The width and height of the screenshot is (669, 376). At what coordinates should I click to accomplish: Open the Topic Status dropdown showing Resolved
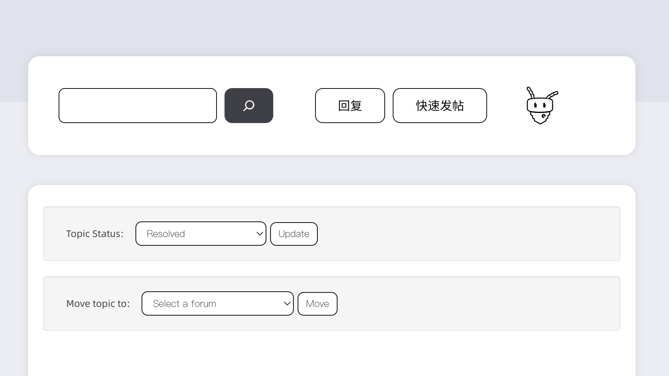pos(201,234)
